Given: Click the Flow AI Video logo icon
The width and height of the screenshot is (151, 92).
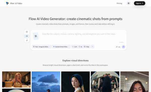Looking at the screenshot, I should pos(7,3).
